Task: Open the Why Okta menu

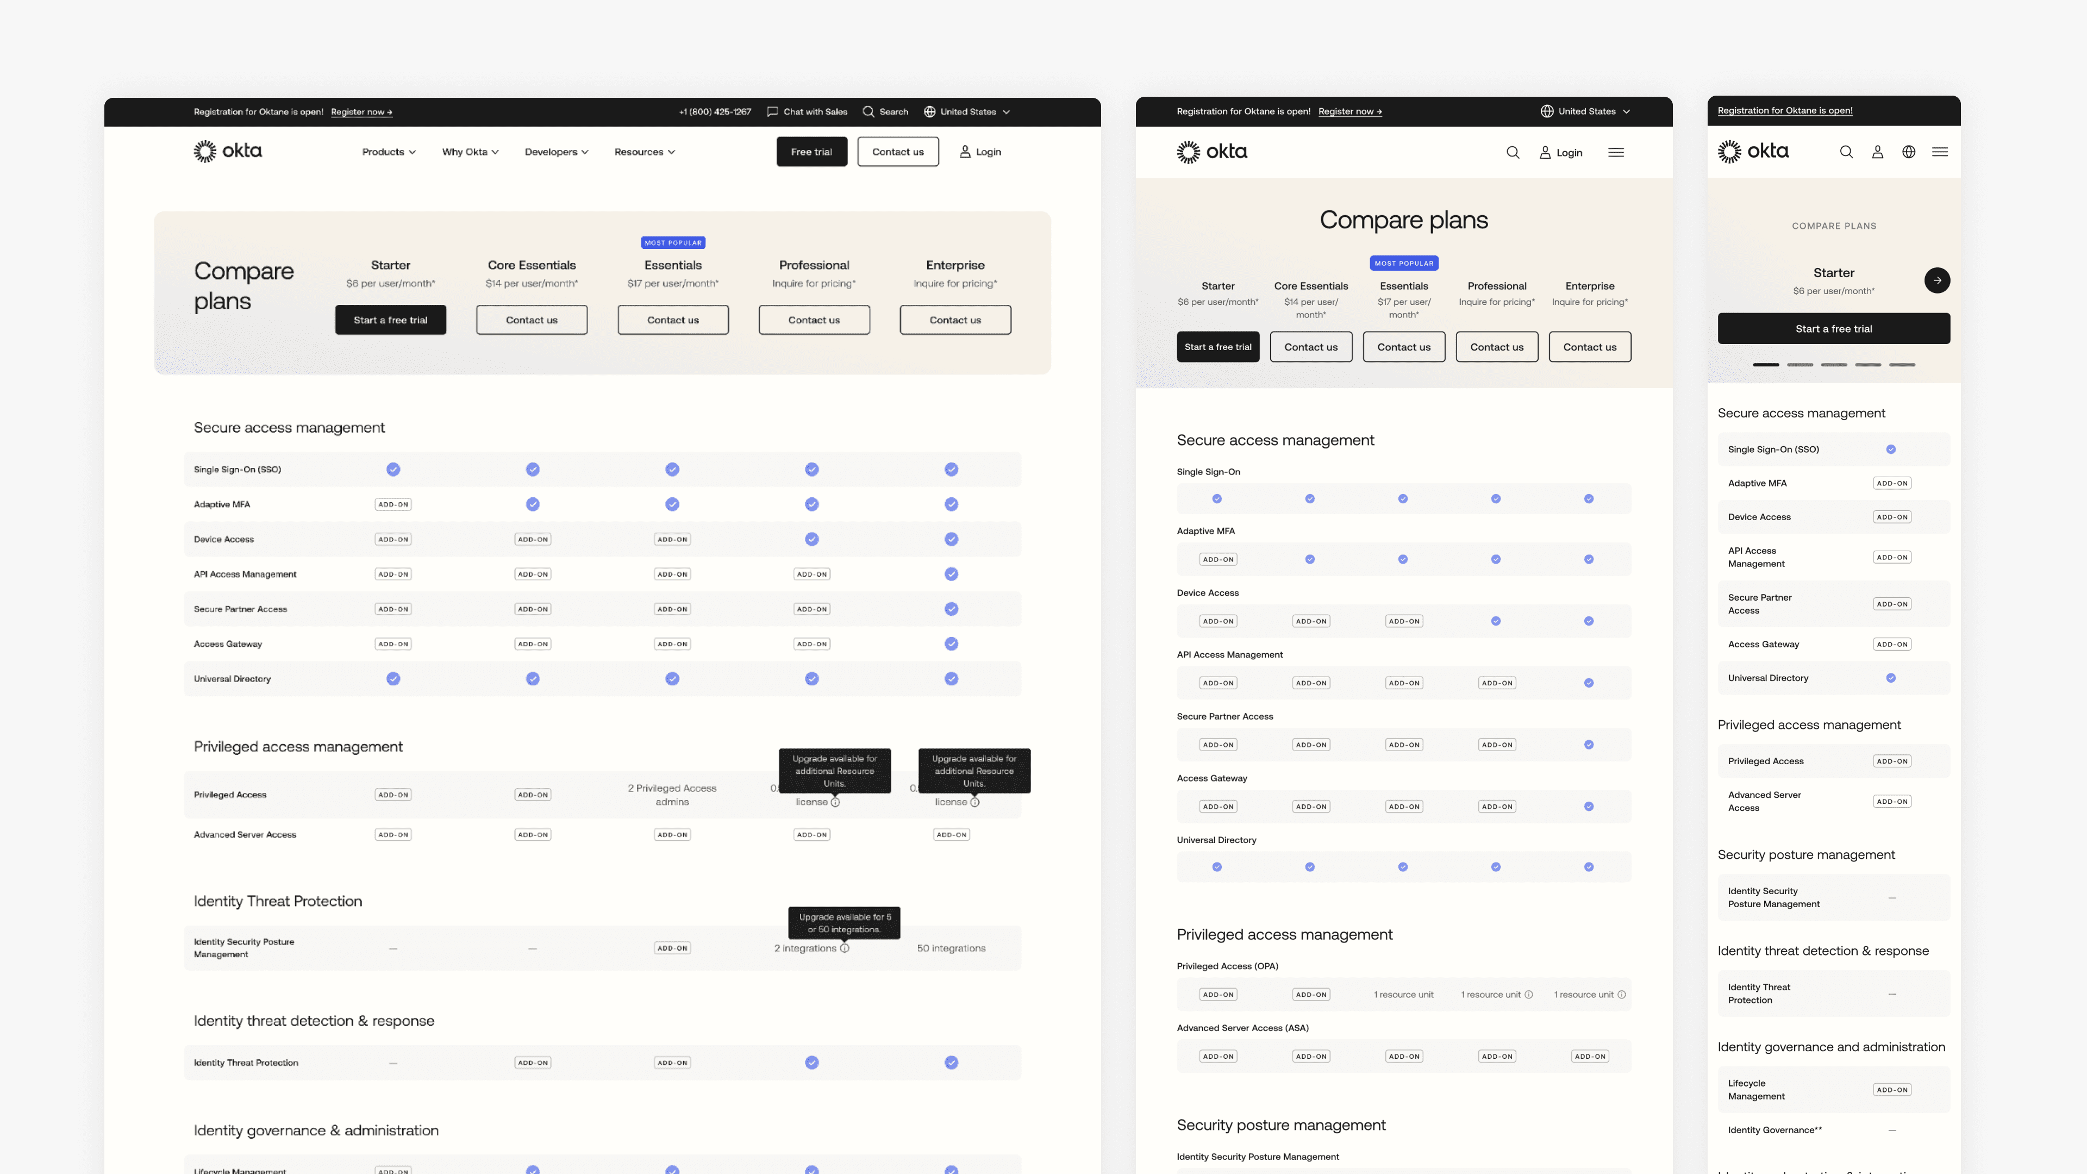Action: pyautogui.click(x=470, y=152)
